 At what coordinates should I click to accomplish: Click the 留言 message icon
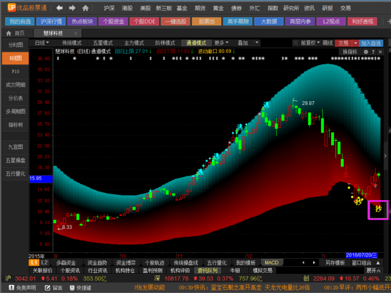pyautogui.click(x=54, y=287)
